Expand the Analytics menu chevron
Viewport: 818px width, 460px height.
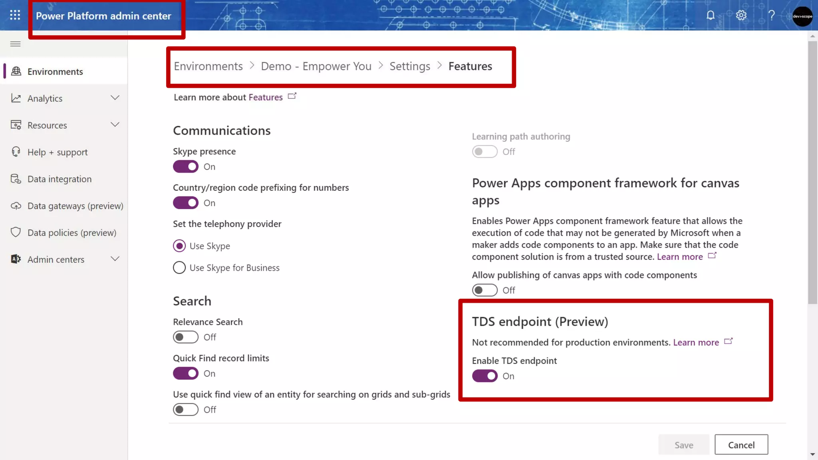pyautogui.click(x=115, y=98)
